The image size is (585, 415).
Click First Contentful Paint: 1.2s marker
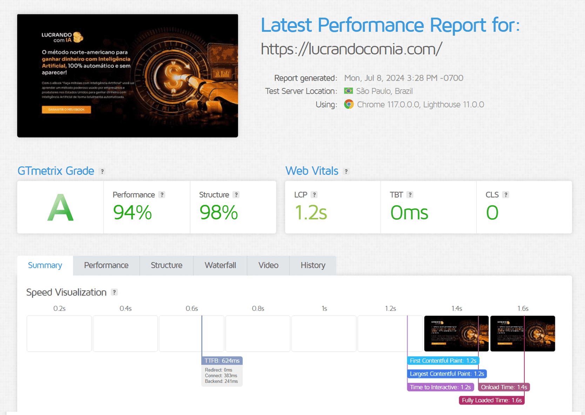point(443,361)
